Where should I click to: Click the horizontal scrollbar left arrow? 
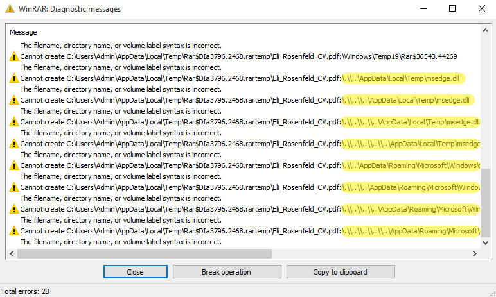tap(12, 253)
